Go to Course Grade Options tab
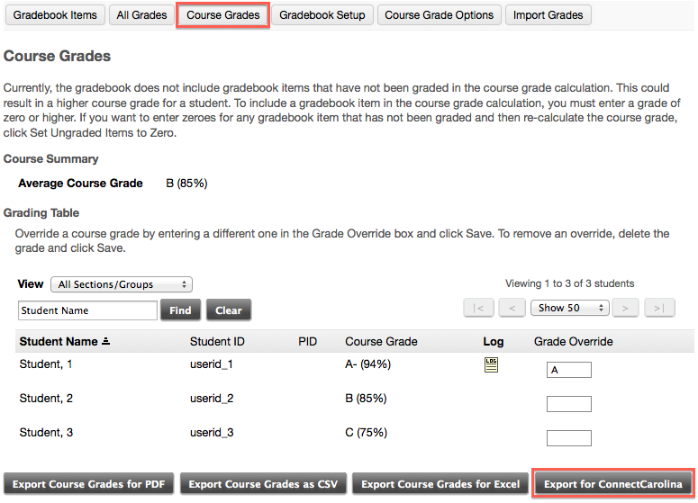 [439, 14]
